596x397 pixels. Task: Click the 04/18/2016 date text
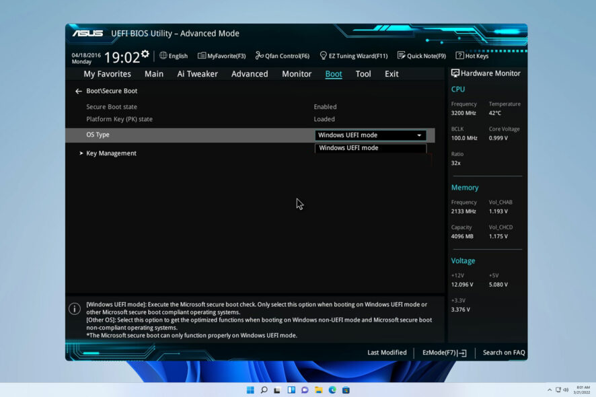(86, 55)
